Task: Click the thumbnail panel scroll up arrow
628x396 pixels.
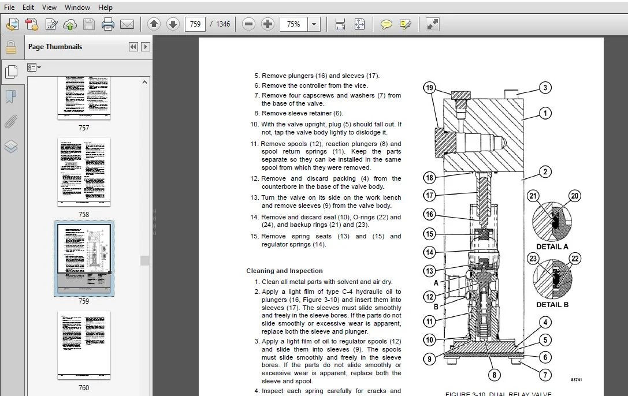Action: [x=144, y=82]
